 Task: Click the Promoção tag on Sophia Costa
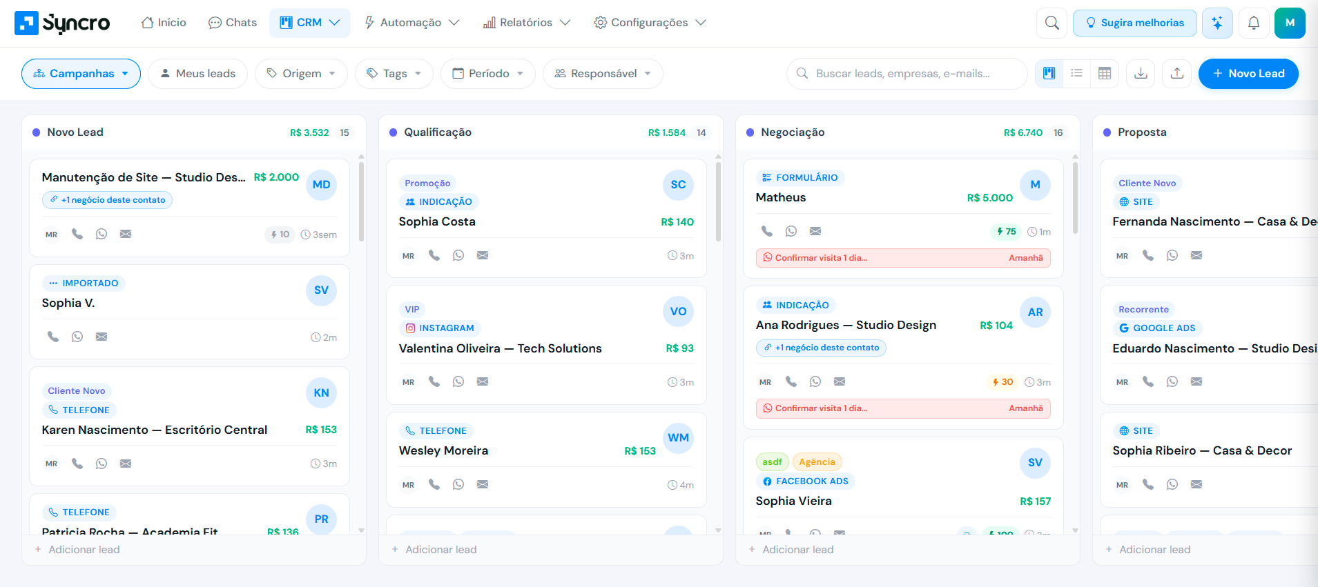click(427, 183)
